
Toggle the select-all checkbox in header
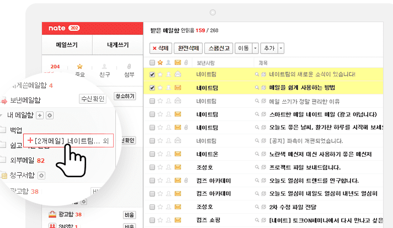[x=152, y=62]
